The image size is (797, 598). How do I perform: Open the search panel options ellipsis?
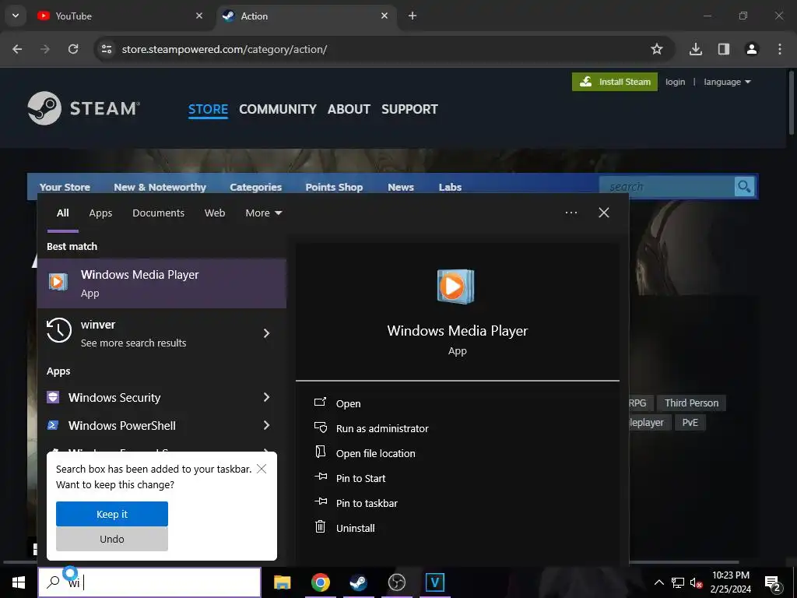571,213
